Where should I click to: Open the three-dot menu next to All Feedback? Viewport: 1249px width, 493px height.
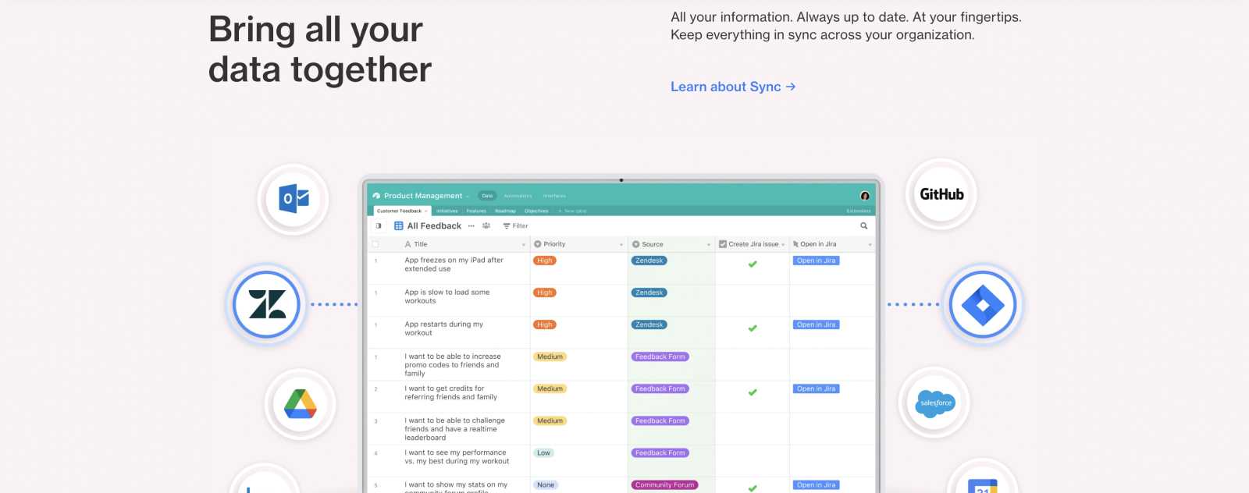(x=471, y=226)
